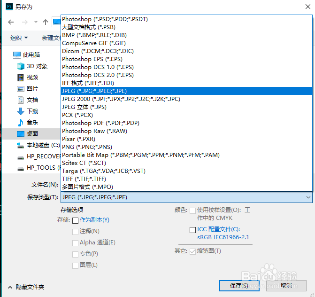This screenshot has width=315, height=297.
Task: Choose IFF 格式 option
Action: pos(186,83)
